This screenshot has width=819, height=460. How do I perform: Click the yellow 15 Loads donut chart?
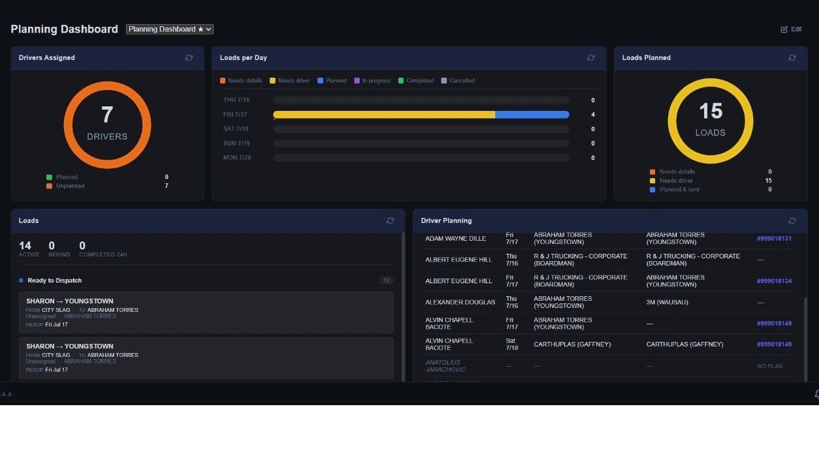711,121
